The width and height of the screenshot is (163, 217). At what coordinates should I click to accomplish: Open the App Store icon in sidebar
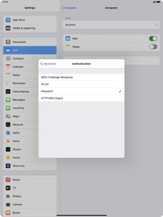pos(8,20)
